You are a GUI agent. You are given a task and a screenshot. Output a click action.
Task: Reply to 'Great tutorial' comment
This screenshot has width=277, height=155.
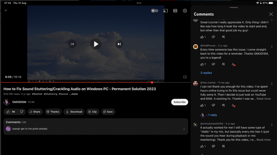pyautogui.click(x=223, y=37)
